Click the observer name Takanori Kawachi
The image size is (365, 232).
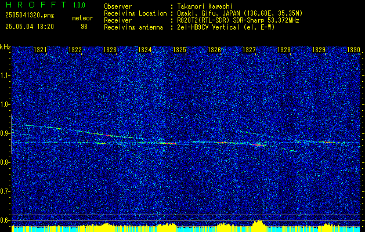click(x=204, y=6)
